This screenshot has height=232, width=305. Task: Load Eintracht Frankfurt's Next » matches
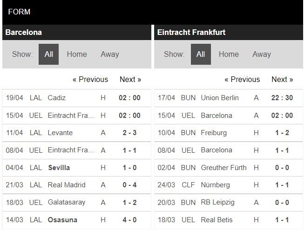tap(282, 79)
